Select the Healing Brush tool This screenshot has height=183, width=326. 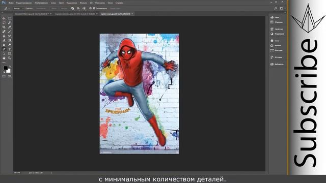[x=4, y=32]
